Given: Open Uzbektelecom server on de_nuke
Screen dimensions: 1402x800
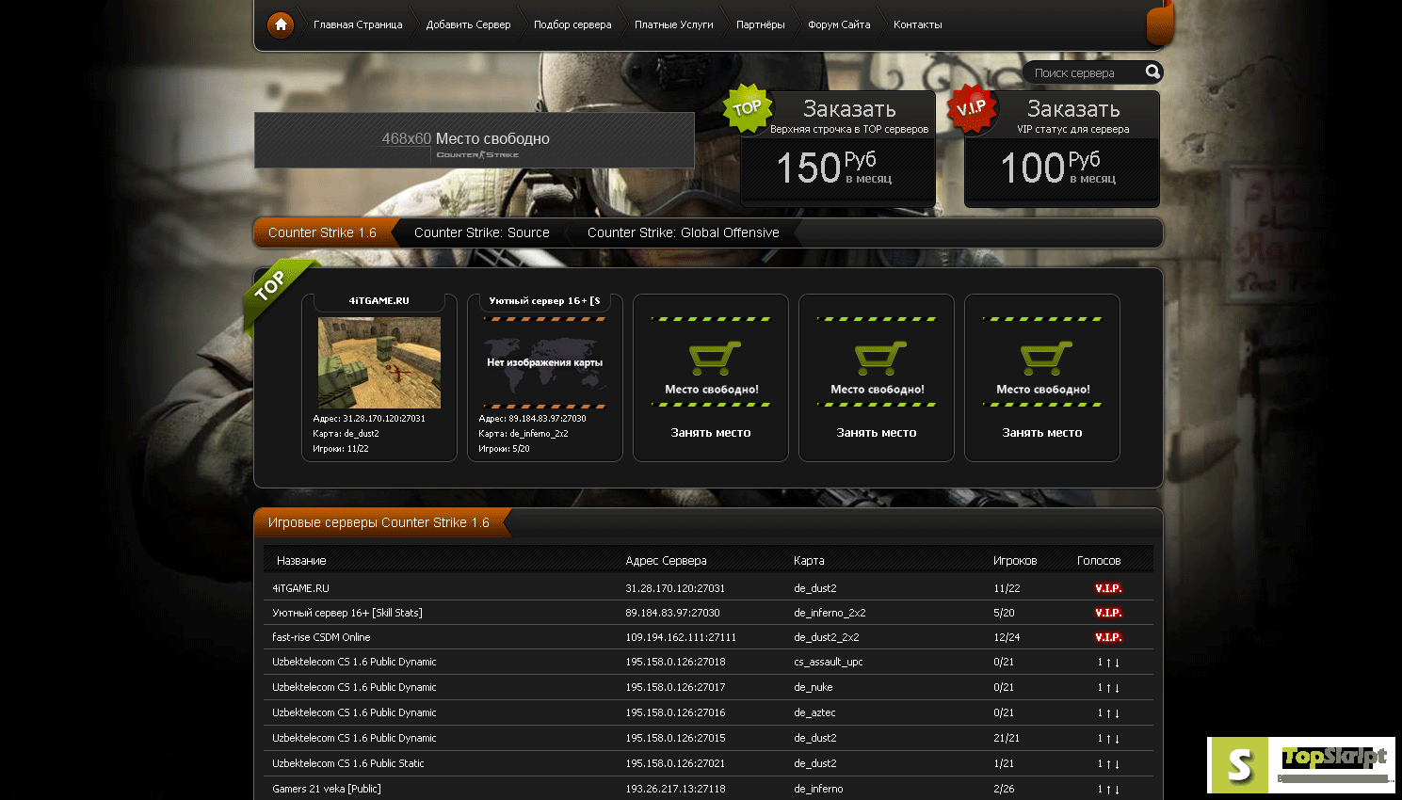Looking at the screenshot, I should click(354, 687).
